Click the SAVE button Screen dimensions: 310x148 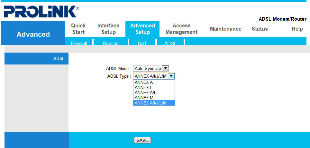click(142, 140)
